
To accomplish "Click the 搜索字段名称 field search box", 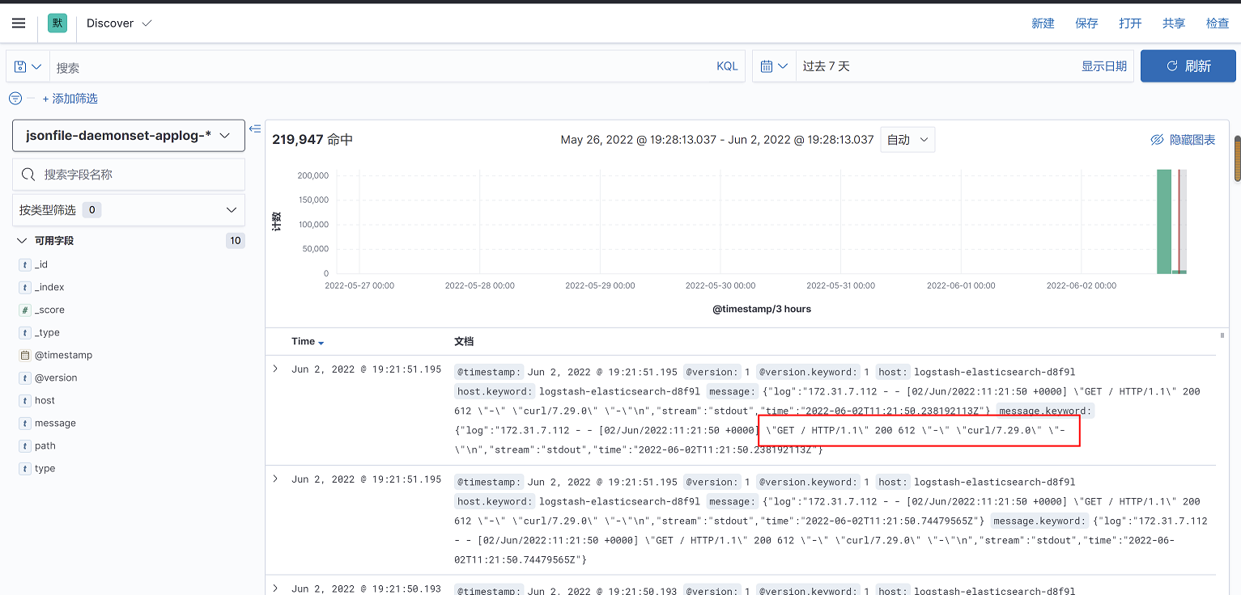I will pos(129,175).
